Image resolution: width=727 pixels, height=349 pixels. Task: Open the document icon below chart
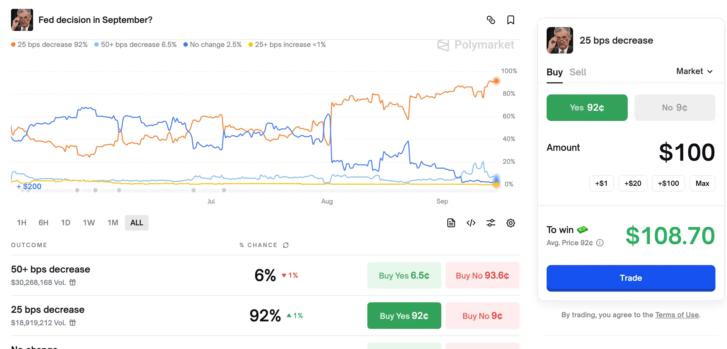(x=451, y=223)
